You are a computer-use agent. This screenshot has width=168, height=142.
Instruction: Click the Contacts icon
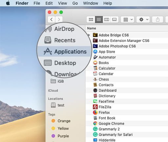pos(95,85)
